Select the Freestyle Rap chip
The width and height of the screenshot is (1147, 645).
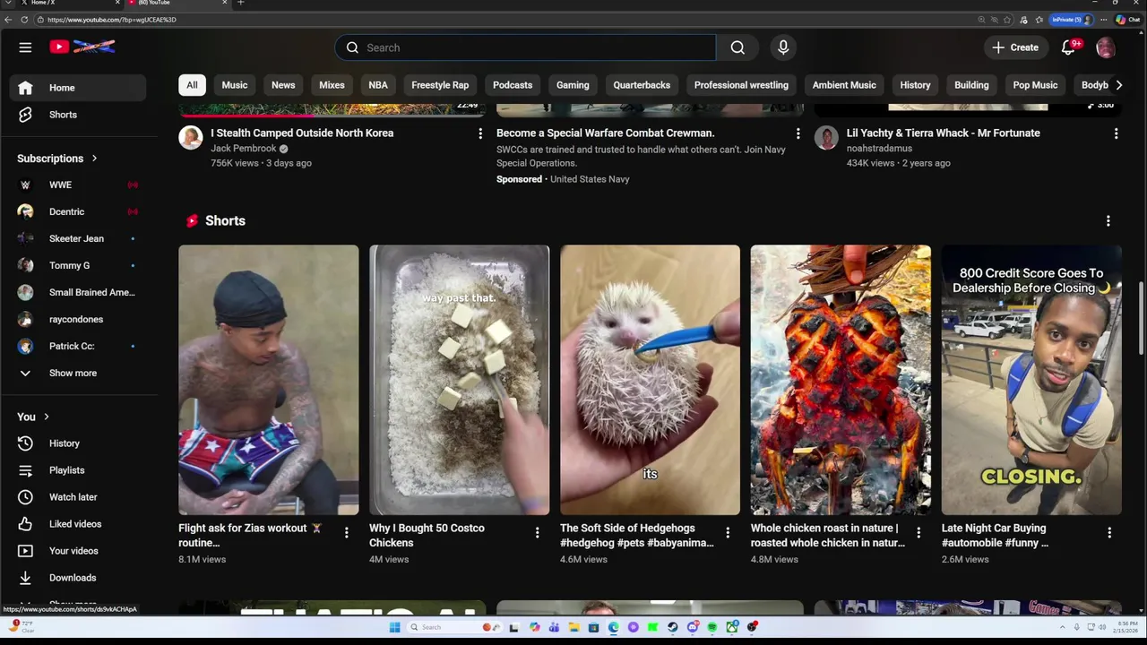point(440,85)
